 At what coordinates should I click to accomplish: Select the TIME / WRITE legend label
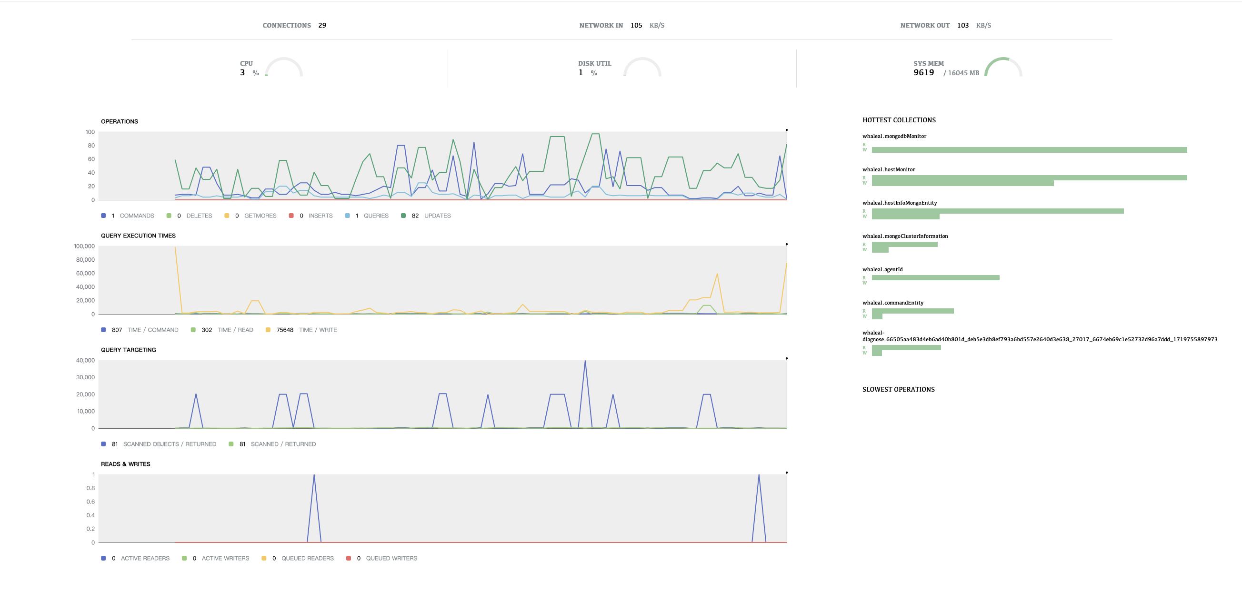click(318, 330)
